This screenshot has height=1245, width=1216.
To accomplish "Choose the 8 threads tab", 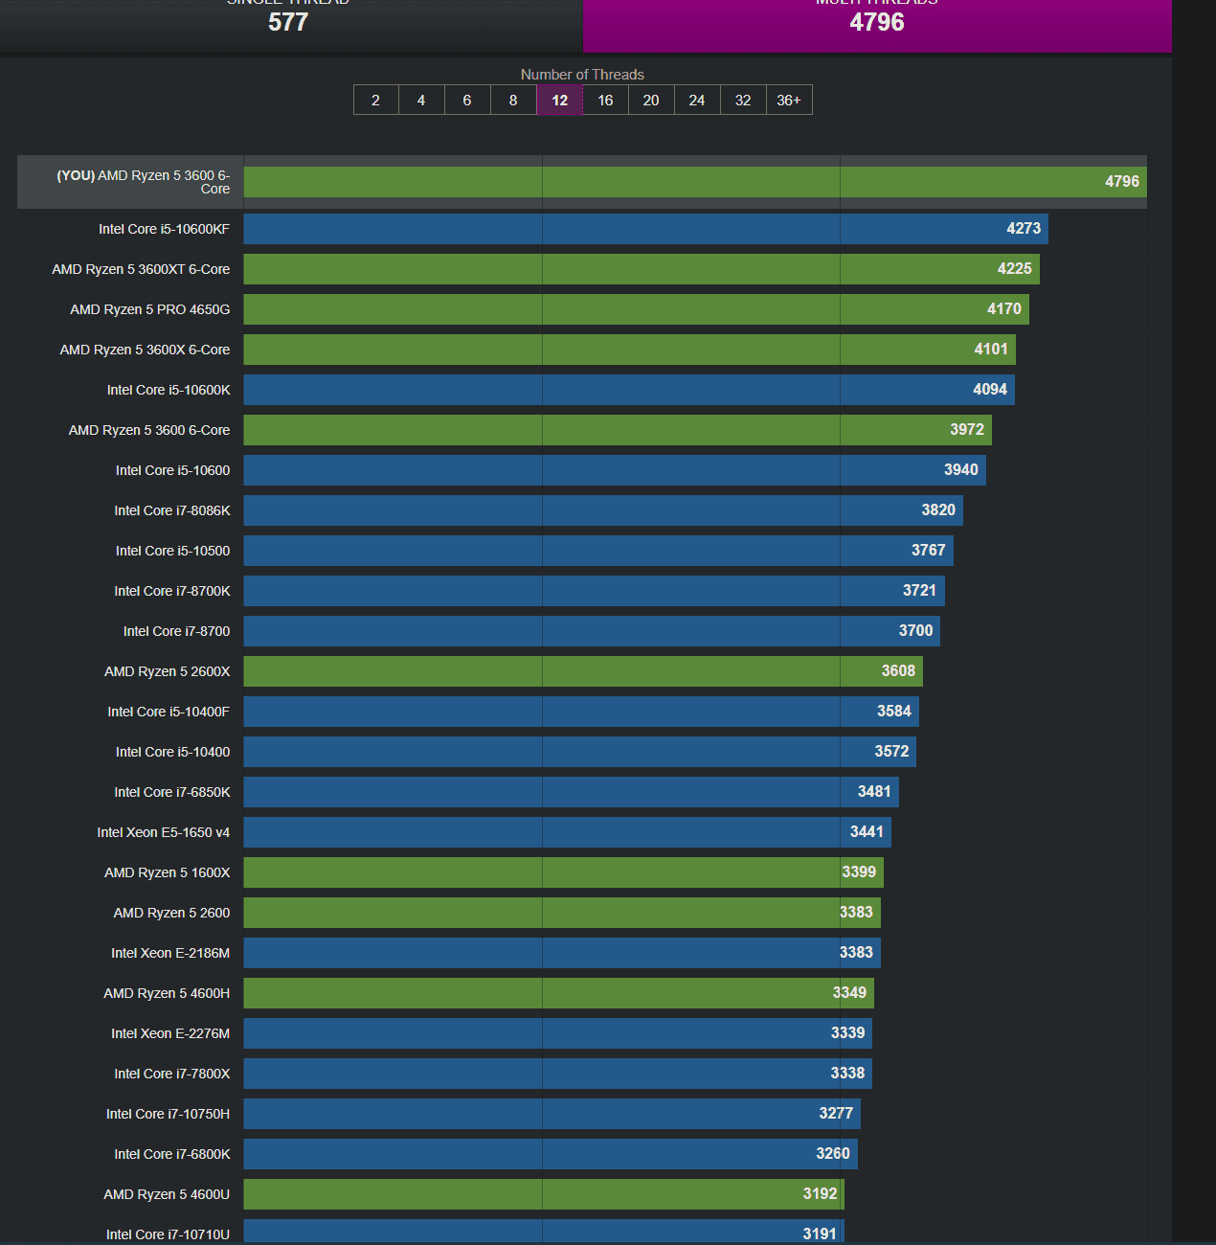I will 513,100.
